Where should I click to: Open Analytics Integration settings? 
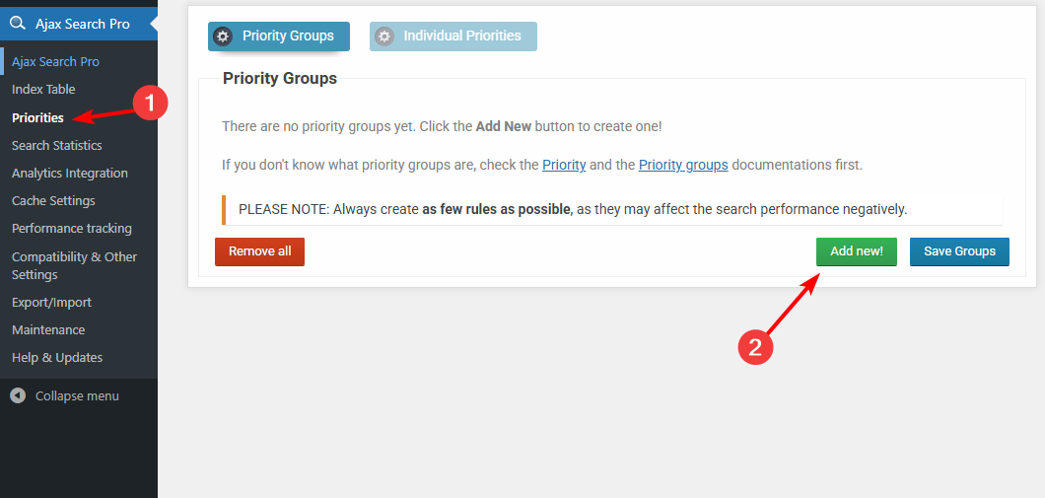point(69,173)
